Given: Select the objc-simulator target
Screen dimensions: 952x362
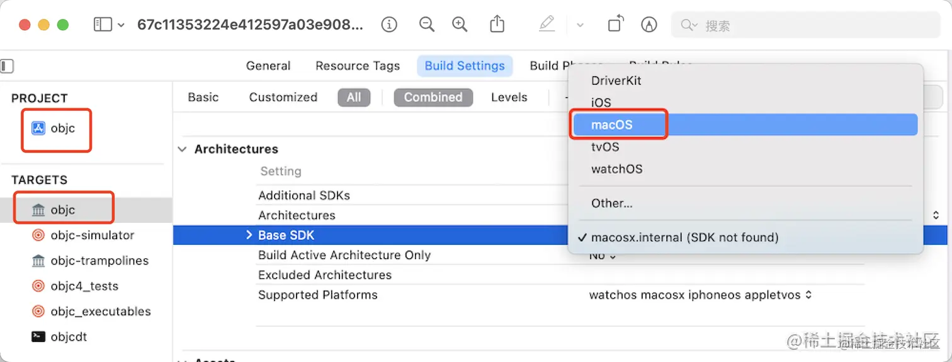Looking at the screenshot, I should [x=92, y=235].
